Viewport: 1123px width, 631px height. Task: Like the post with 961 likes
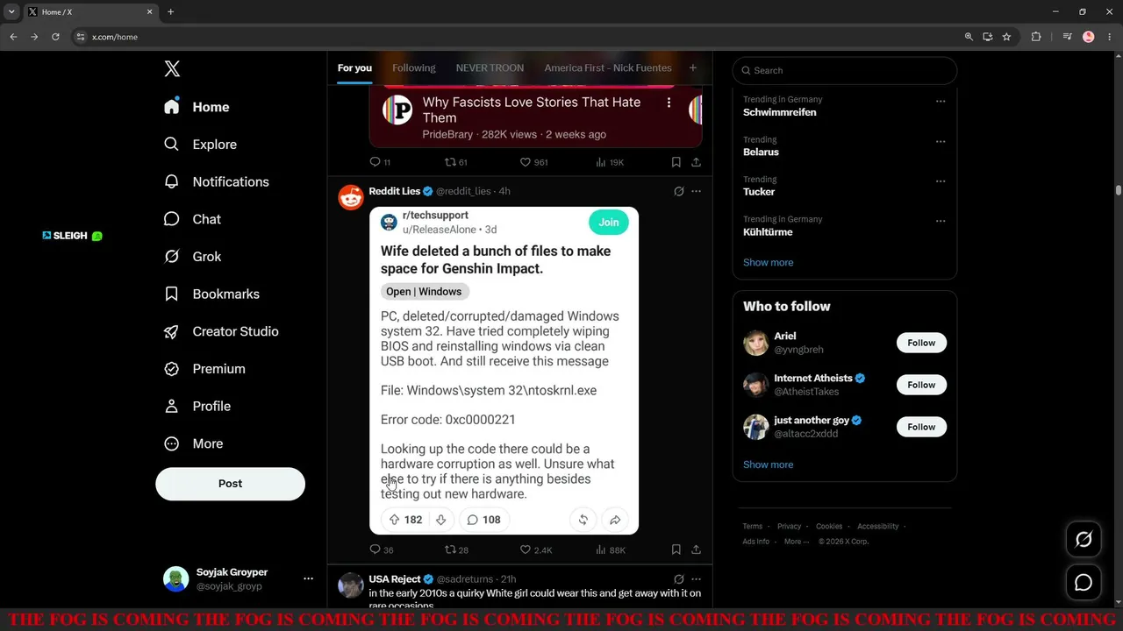click(x=533, y=162)
